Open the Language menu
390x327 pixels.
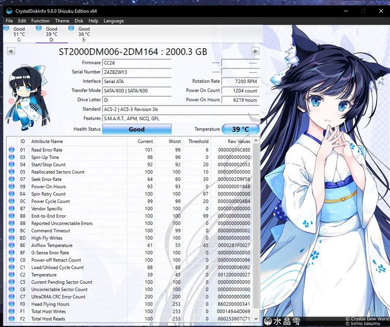click(x=113, y=21)
